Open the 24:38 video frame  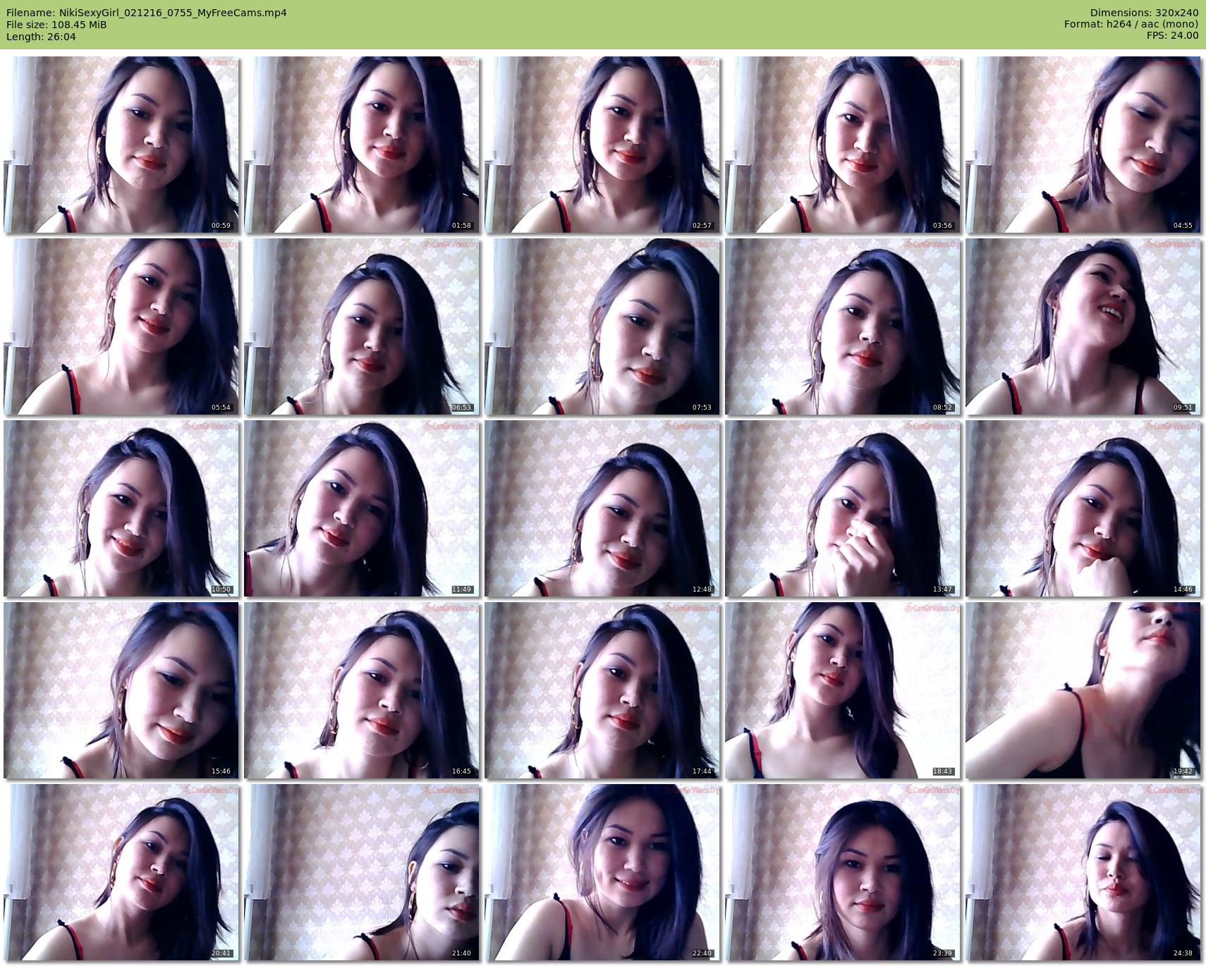tap(1083, 872)
